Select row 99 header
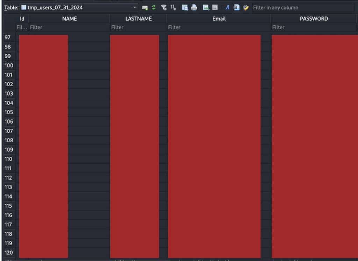The height and width of the screenshot is (261, 358). tap(9, 56)
